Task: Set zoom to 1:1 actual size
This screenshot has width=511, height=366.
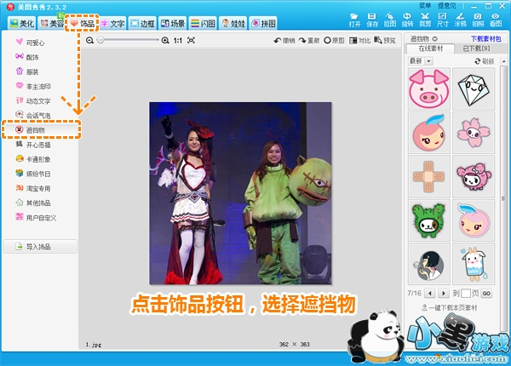Action: click(x=178, y=40)
